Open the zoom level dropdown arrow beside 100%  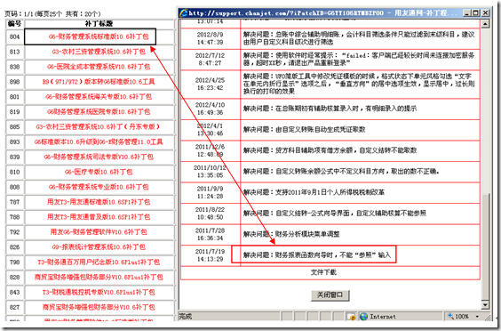[477, 316]
